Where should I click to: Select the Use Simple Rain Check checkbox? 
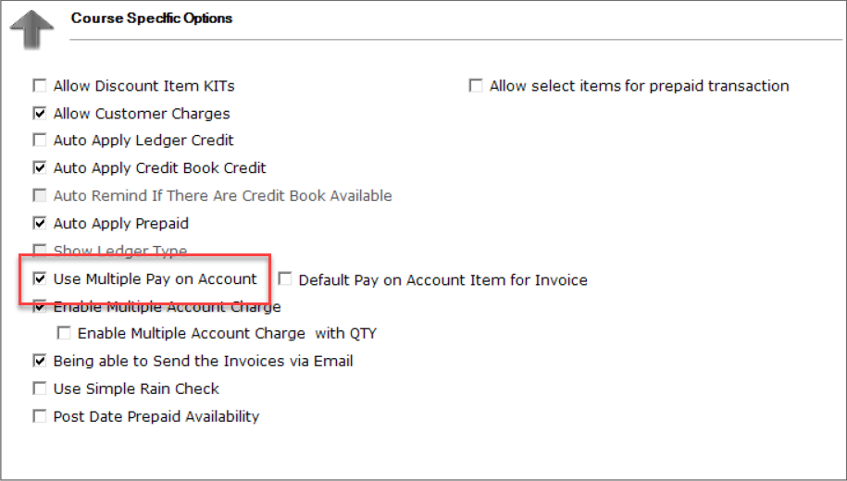(40, 388)
